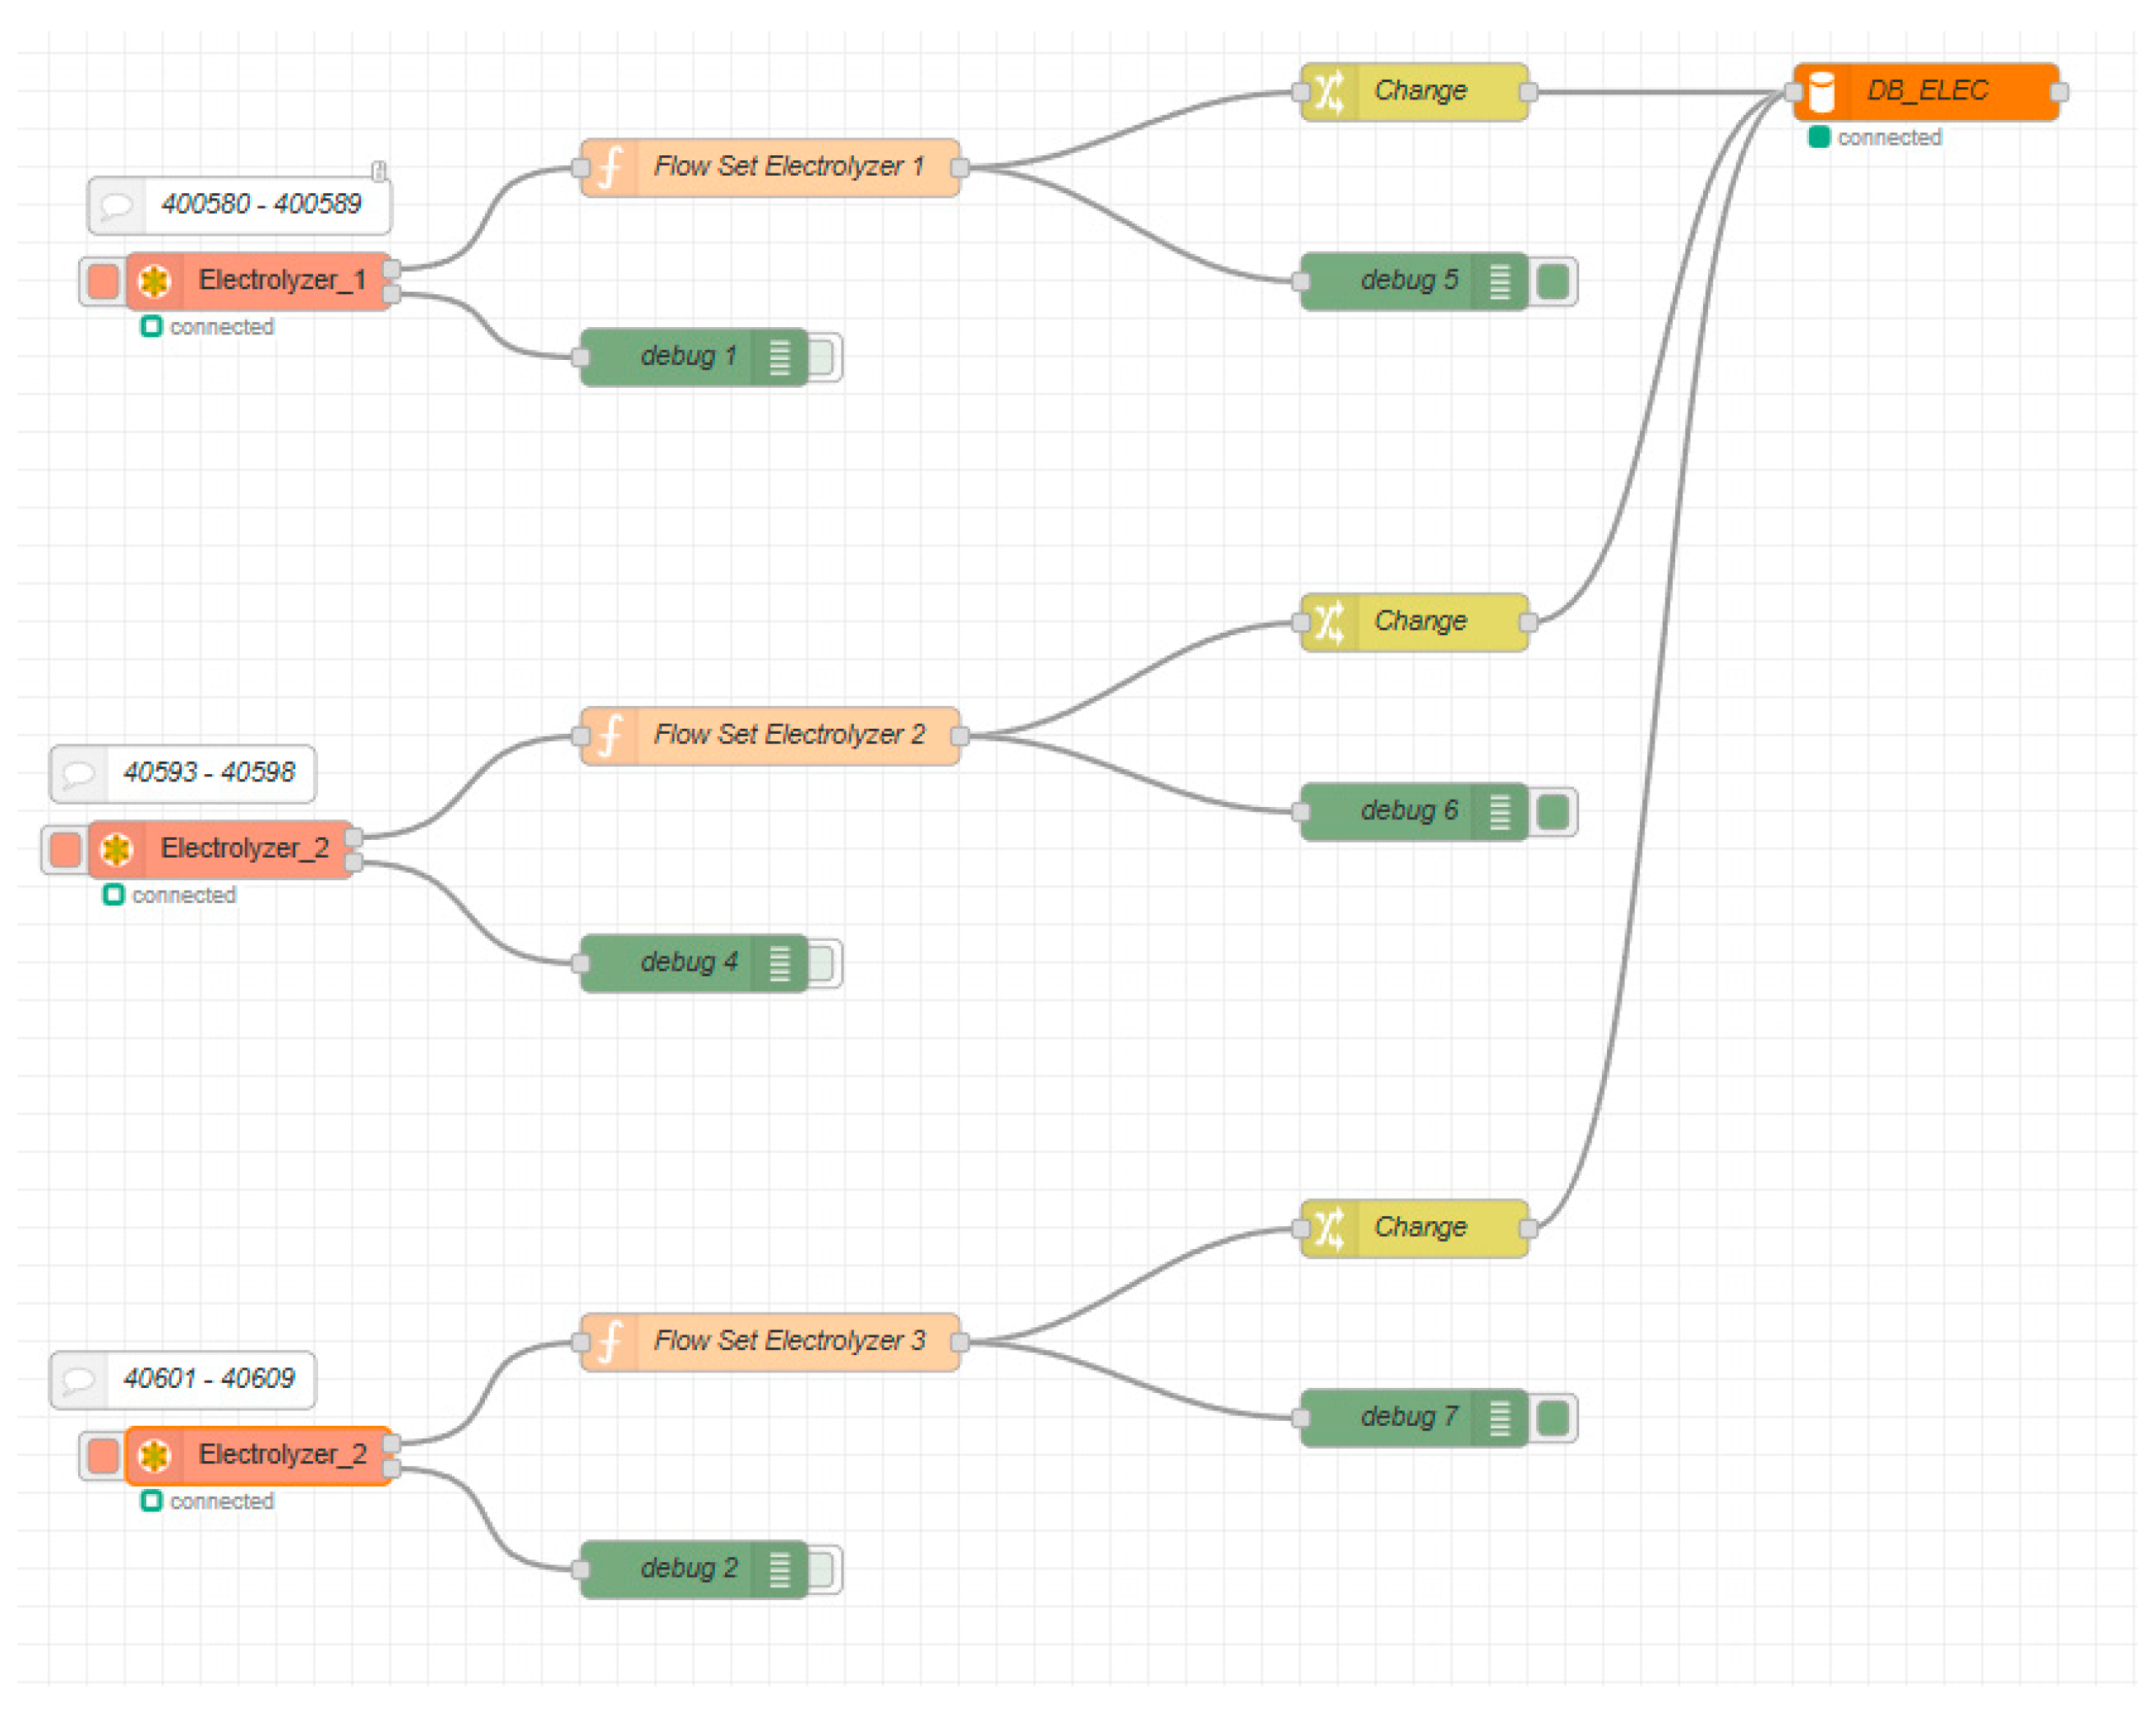Click the list icon on debug 1 node
The width and height of the screenshot is (2156, 1729).
point(780,357)
